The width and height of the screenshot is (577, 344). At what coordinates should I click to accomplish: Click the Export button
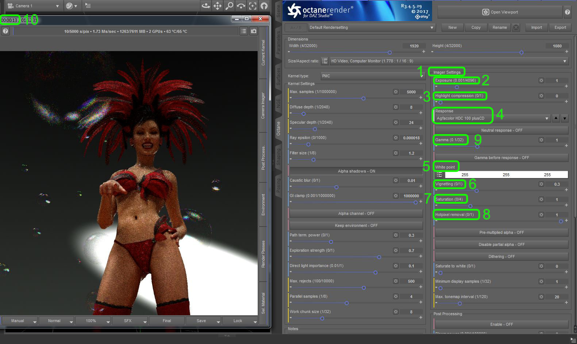(560, 27)
